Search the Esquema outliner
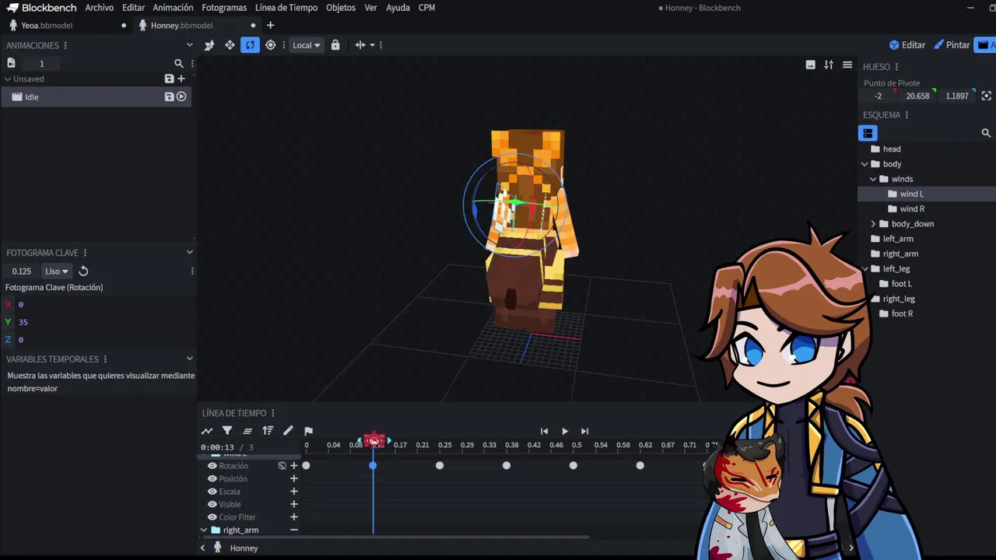996x560 pixels. [x=986, y=133]
